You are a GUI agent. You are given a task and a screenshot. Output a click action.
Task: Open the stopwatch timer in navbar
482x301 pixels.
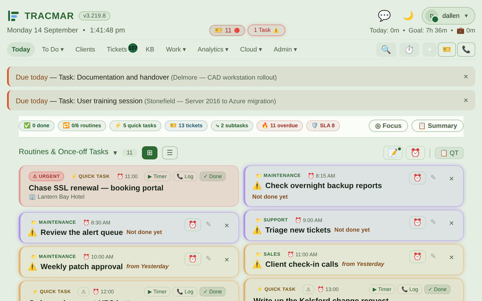click(409, 50)
